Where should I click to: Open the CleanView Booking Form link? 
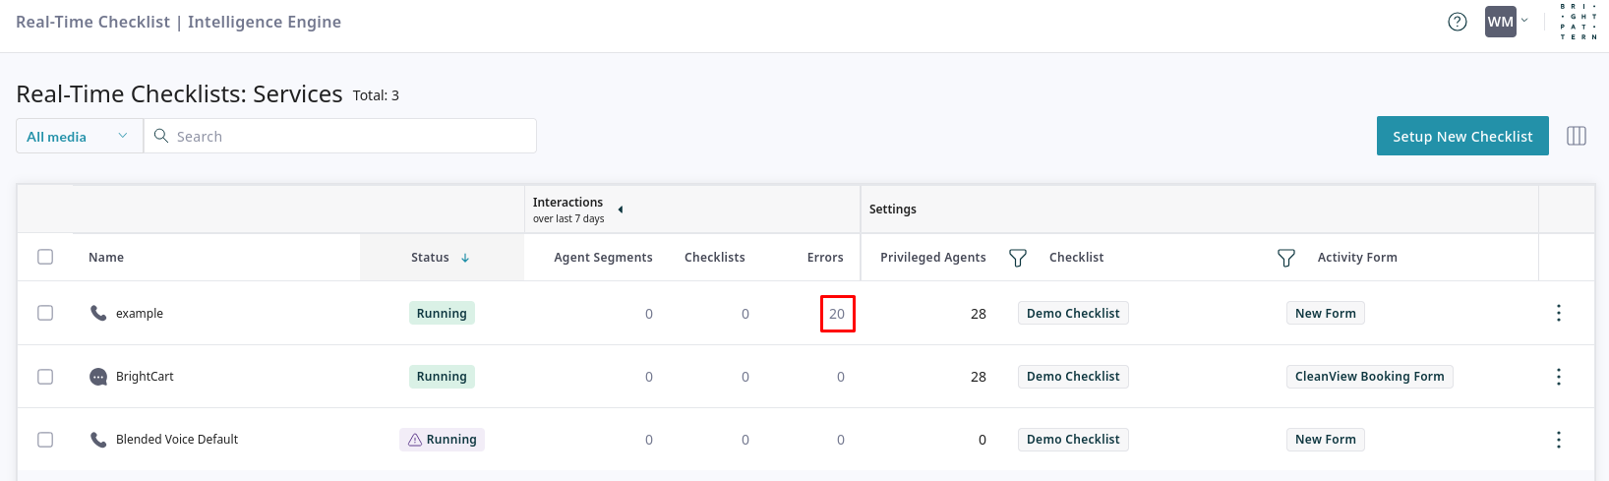coord(1369,377)
